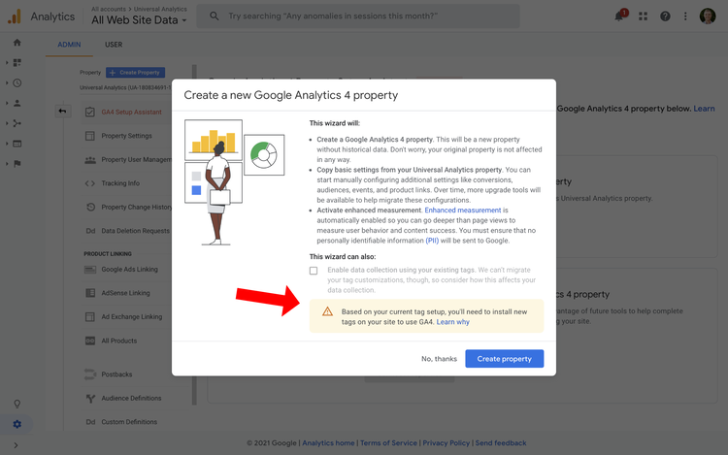Click the blue Create Property button in admin column
Screen dimensions: 728x455
click(x=135, y=73)
